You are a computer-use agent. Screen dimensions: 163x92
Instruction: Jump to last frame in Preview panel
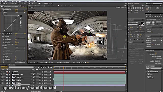coord(155,17)
